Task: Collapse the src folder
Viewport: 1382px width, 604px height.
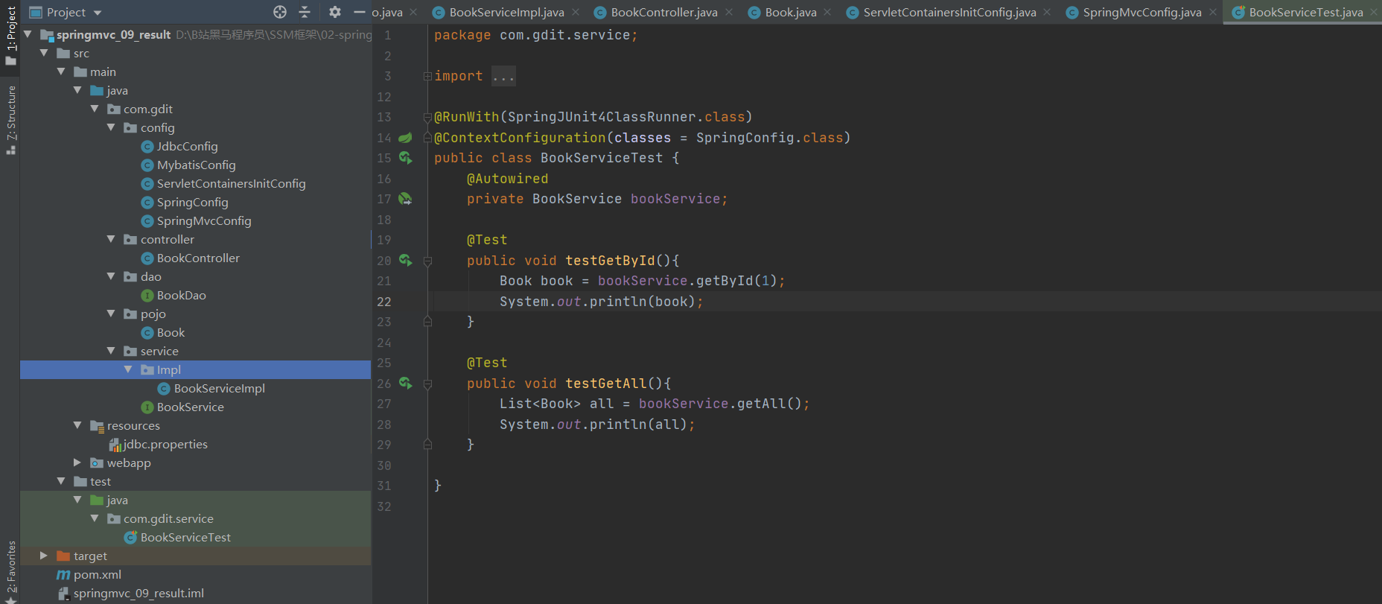Action: (44, 53)
